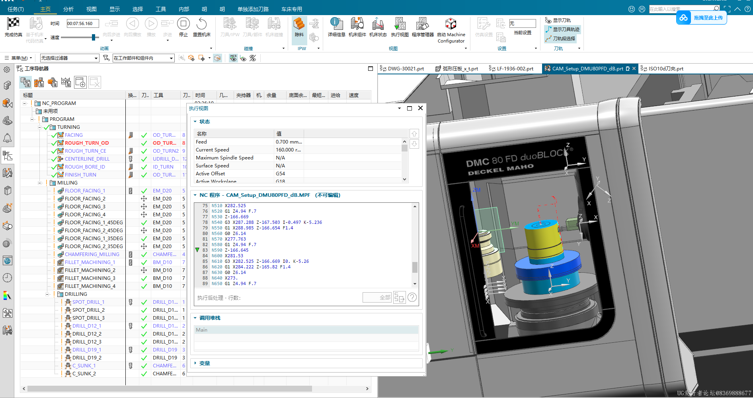Click the help icon at the top right
The height and width of the screenshot is (398, 753).
tap(747, 9)
